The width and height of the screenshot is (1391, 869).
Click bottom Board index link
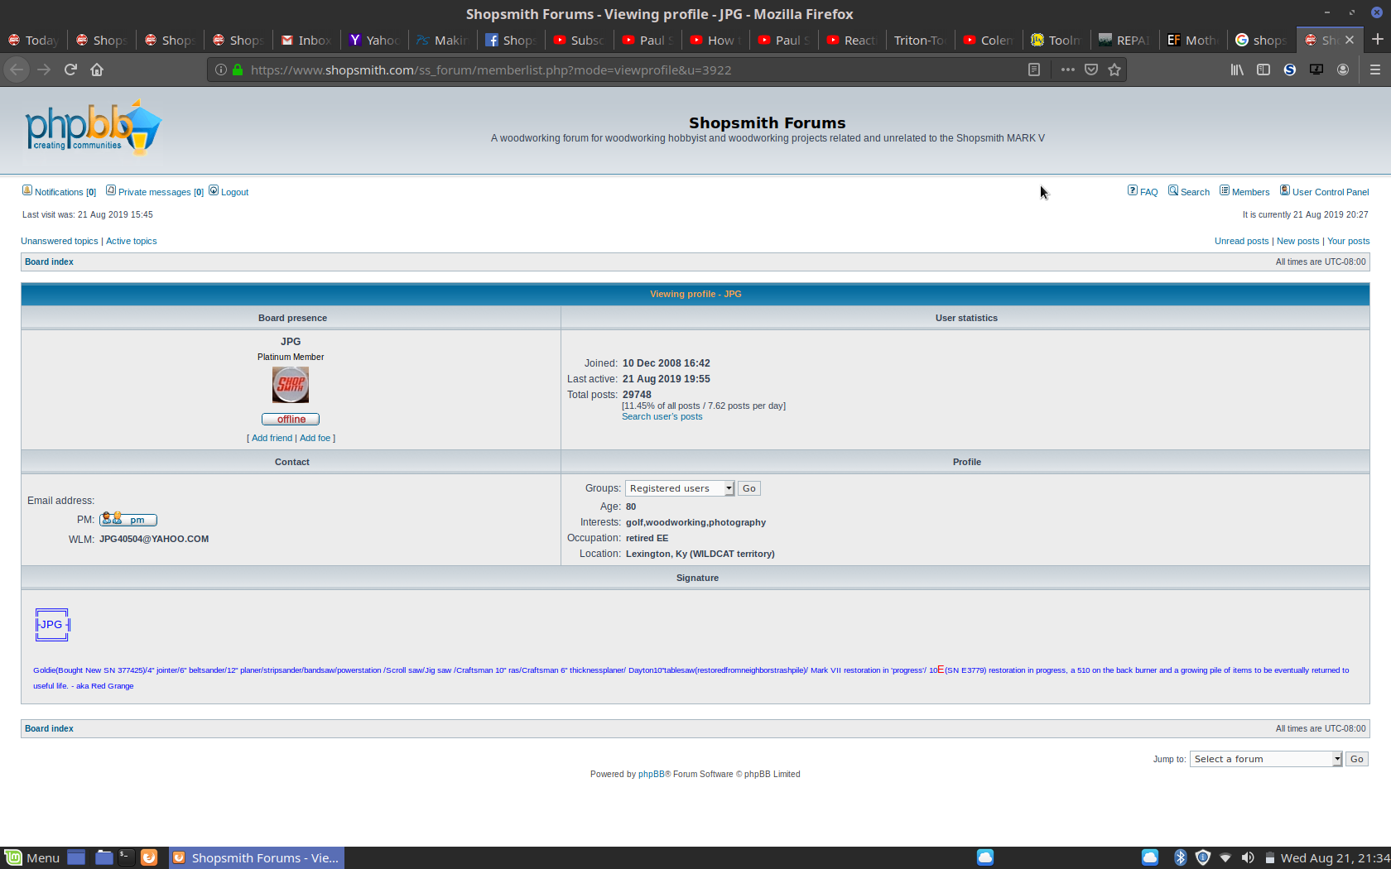(x=49, y=728)
